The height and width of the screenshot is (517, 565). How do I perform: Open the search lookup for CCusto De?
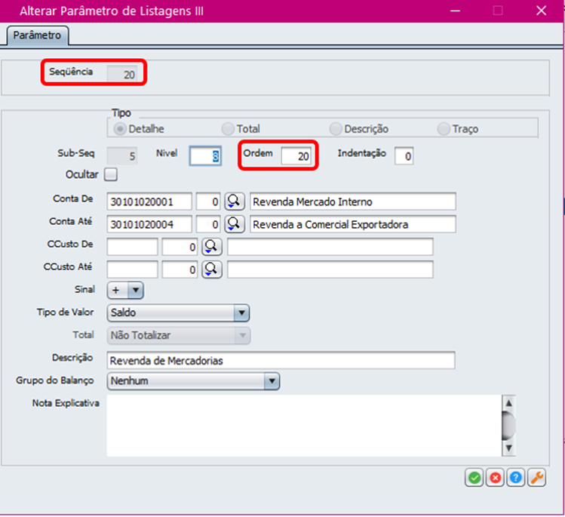coord(212,247)
